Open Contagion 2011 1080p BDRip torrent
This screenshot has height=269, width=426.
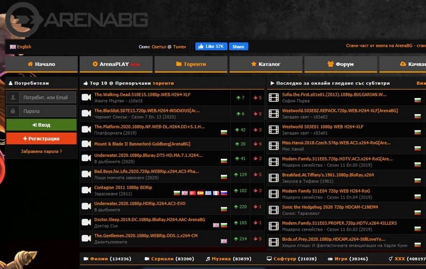[123, 188]
